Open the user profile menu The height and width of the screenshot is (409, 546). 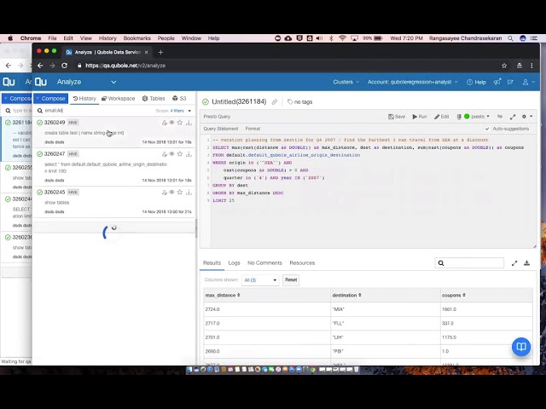tap(528, 82)
